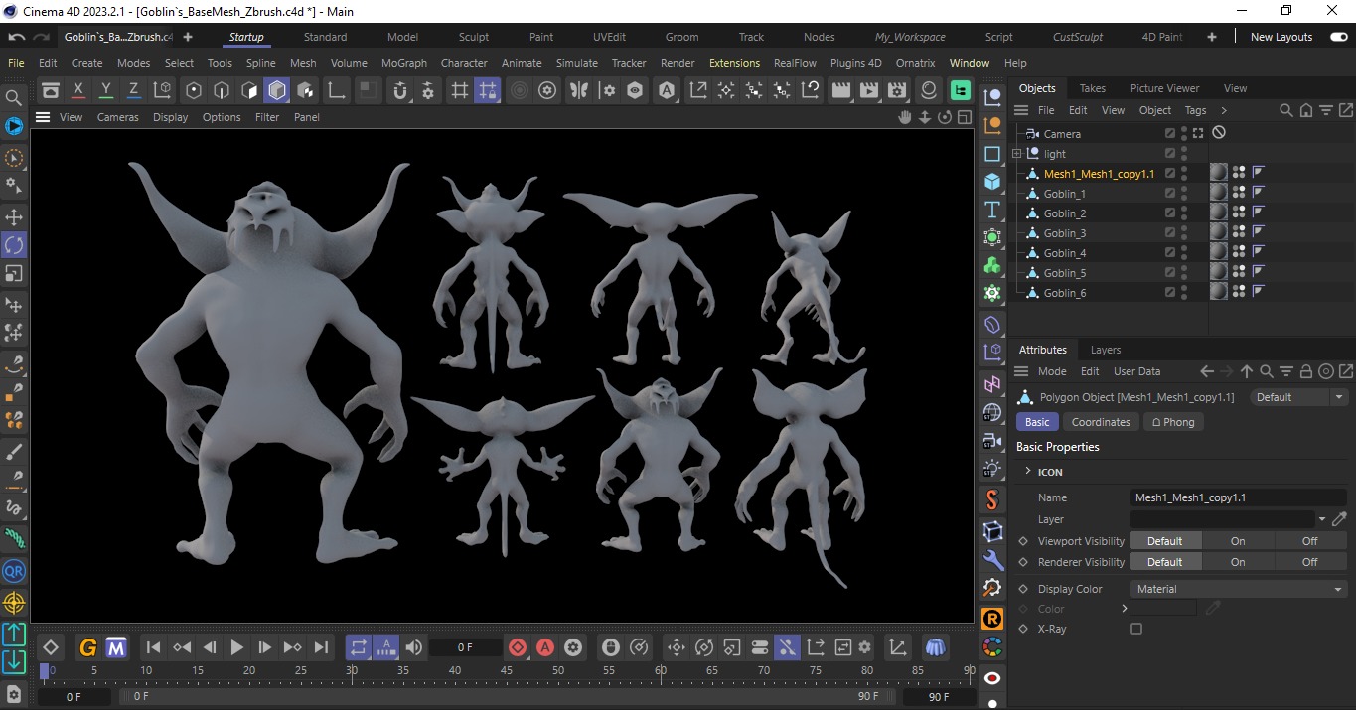Add a Text spline object

click(x=992, y=210)
